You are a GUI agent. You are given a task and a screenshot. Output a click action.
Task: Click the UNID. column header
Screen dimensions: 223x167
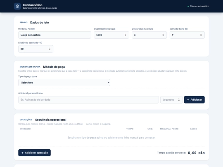(x=150, y=129)
